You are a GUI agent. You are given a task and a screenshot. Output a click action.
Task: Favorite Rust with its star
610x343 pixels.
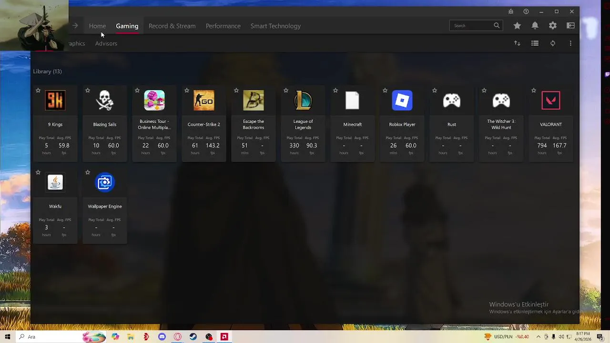tap(435, 91)
